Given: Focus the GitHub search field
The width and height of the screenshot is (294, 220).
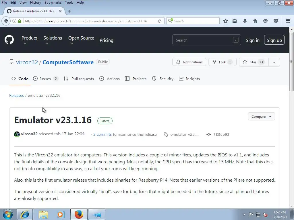Looking at the screenshot, I should pos(207,40).
